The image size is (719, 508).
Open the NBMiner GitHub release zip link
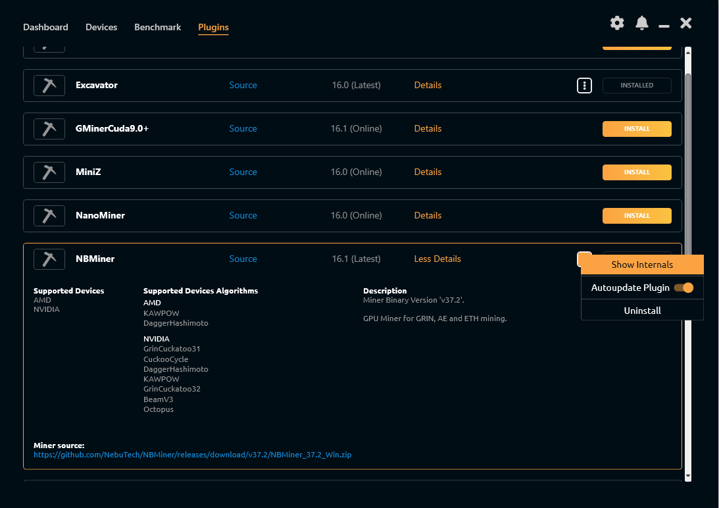tap(193, 455)
